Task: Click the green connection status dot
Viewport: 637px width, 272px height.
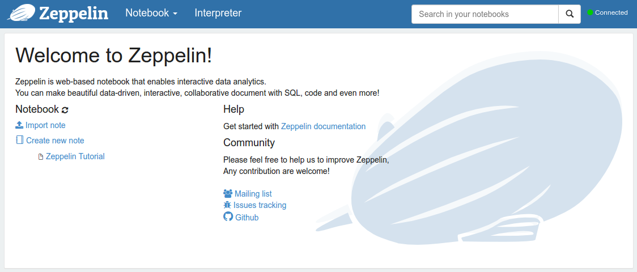Action: [x=590, y=12]
